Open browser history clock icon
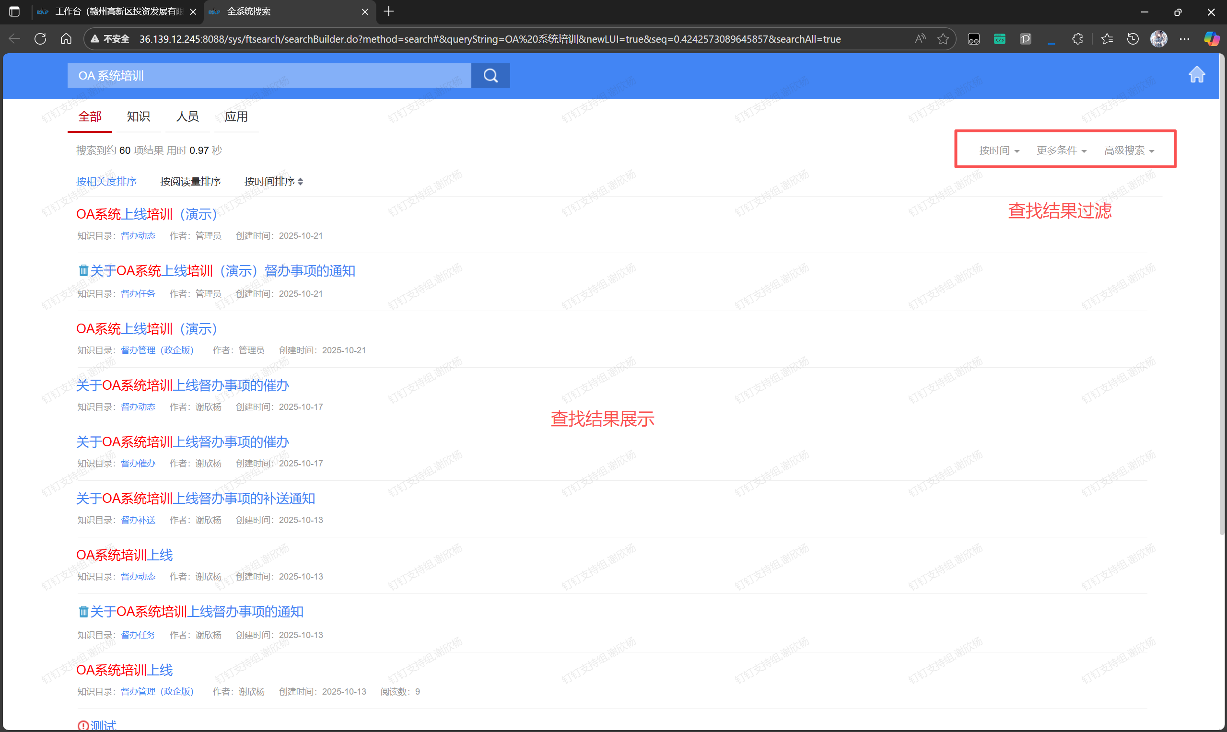Viewport: 1227px width, 732px height. pos(1133,39)
